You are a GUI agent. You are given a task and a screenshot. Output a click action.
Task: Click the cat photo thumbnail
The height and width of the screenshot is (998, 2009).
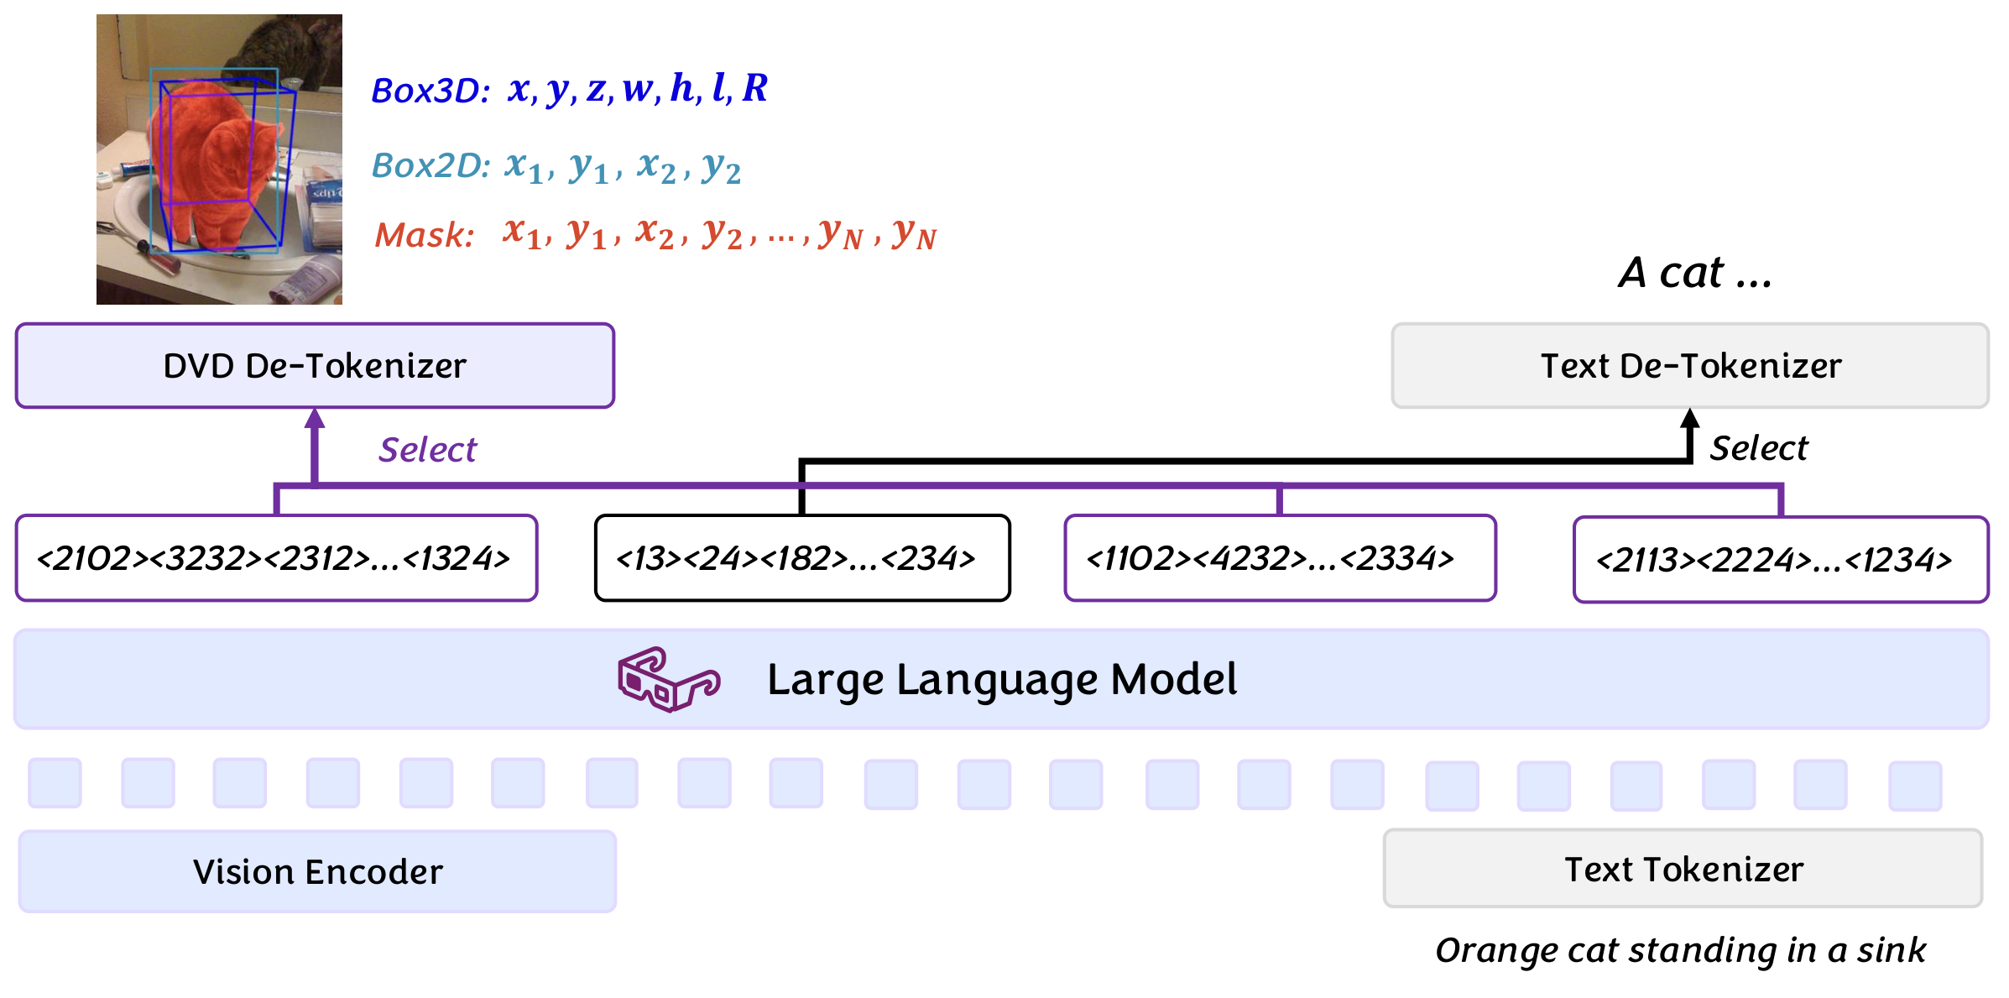[x=219, y=159]
